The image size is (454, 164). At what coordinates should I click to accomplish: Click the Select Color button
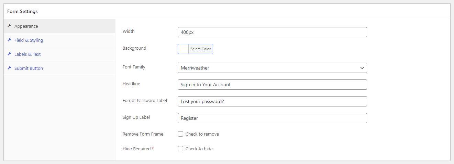[201, 49]
